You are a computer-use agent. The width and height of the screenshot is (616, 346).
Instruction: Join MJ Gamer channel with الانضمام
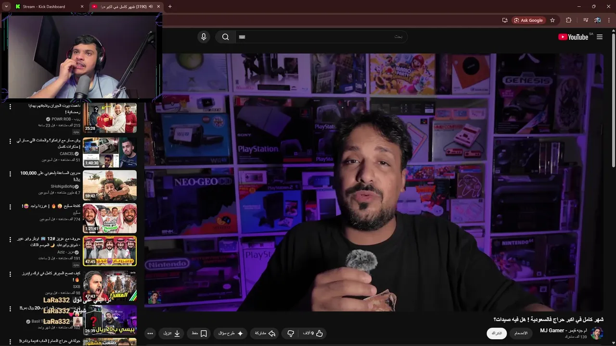(x=521, y=333)
